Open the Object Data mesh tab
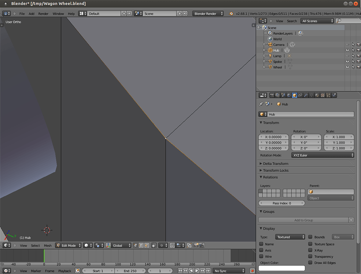361x274 pixels. (311, 95)
